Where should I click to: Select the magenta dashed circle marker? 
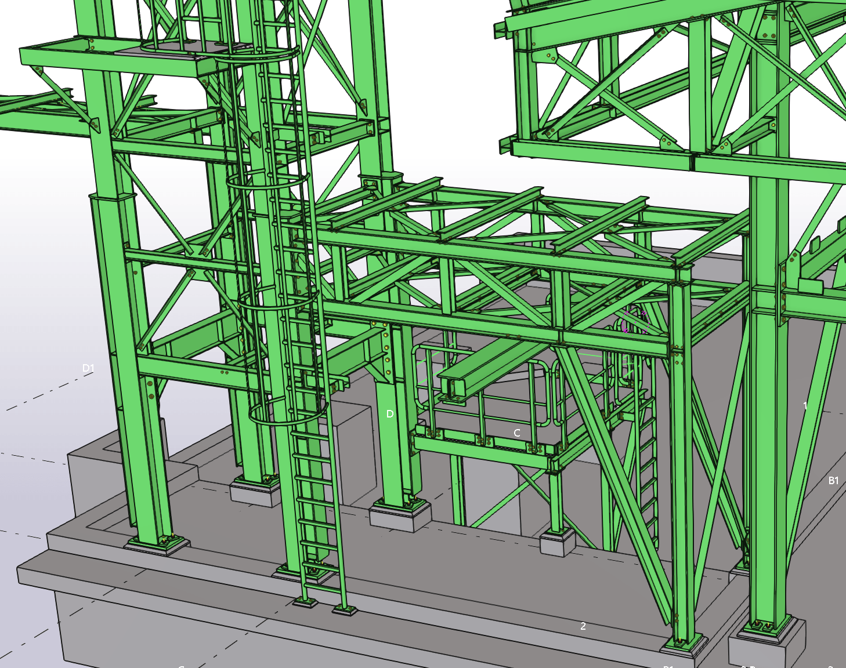click(x=634, y=322)
